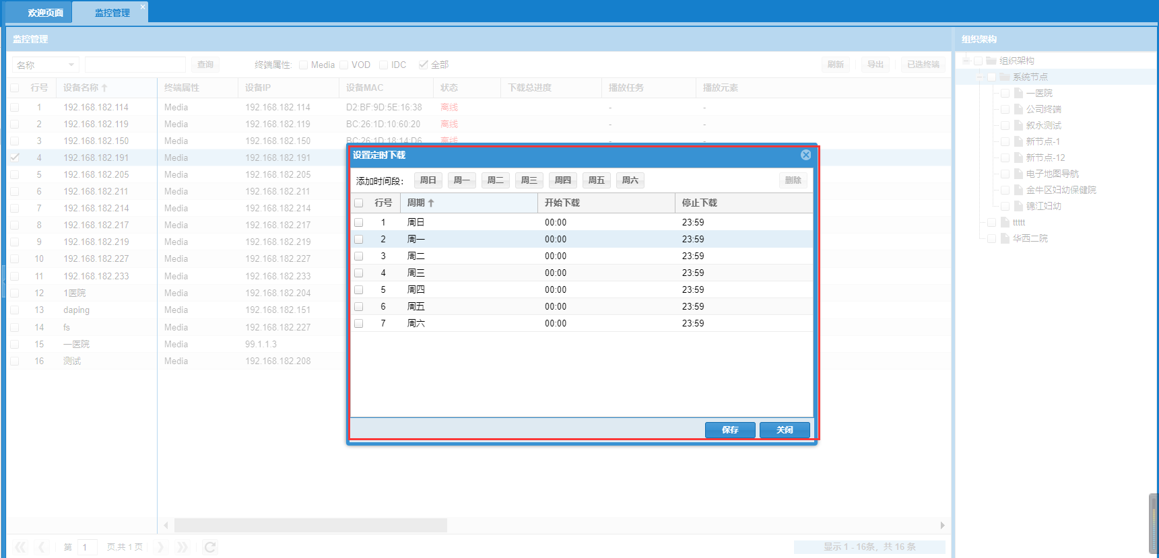Click the 开始下载 column header

click(x=606, y=203)
